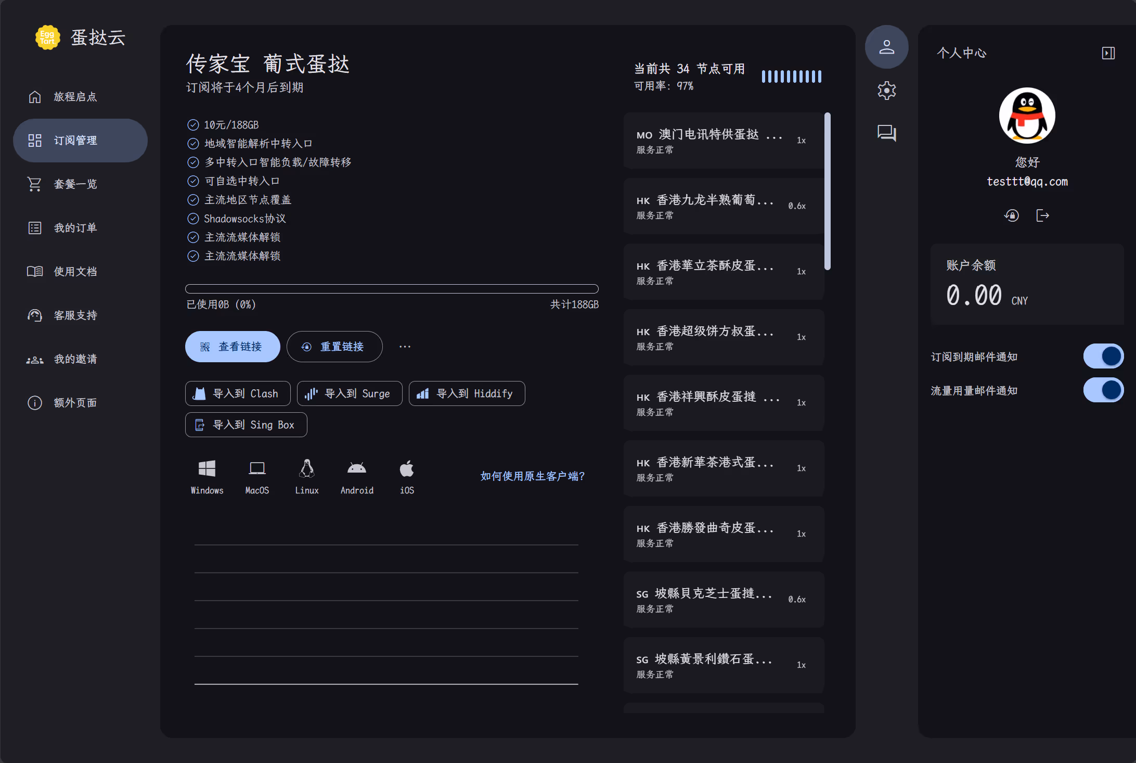The height and width of the screenshot is (763, 1136).
Task: Collapse the personal center panel
Action: tap(1108, 53)
